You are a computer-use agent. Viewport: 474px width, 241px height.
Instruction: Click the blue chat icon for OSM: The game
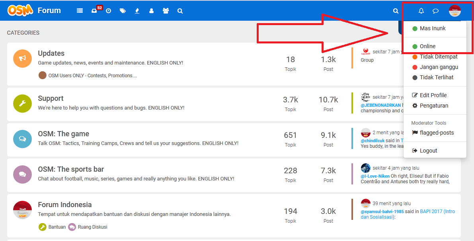point(23,139)
